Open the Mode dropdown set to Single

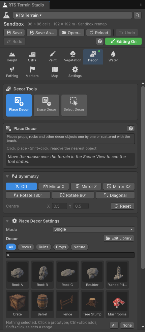click(x=94, y=229)
